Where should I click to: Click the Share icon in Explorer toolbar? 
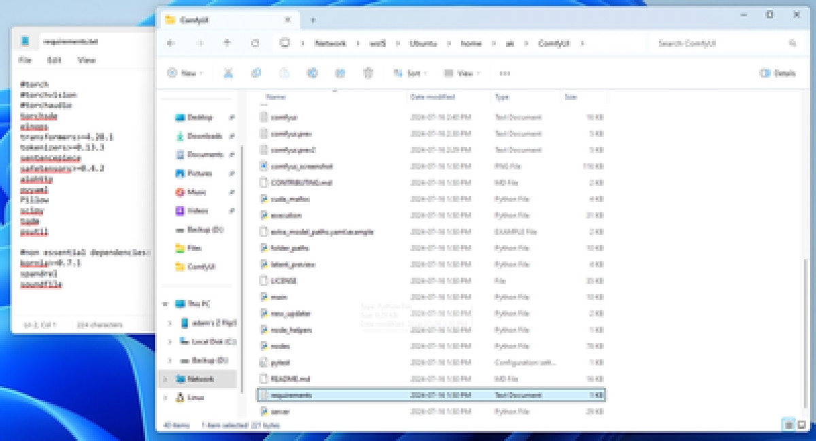(x=340, y=73)
